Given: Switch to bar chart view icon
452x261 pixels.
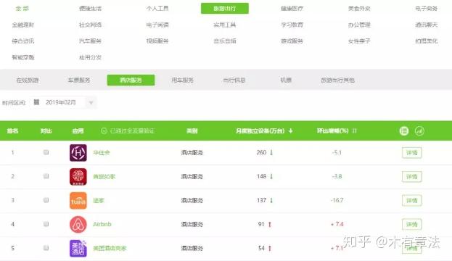Looking at the screenshot, I should [419, 131].
